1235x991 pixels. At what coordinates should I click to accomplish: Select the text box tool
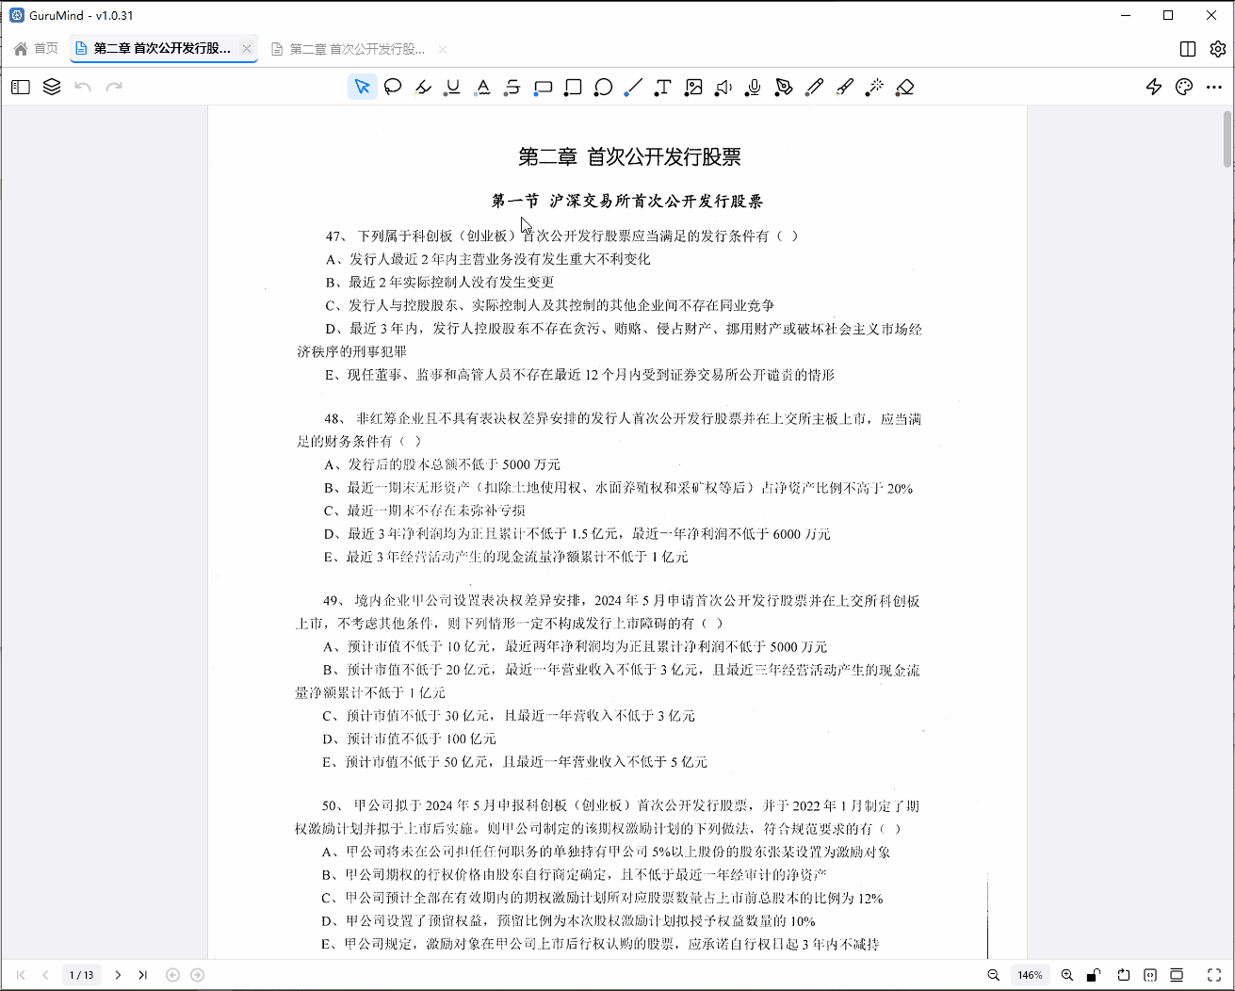(664, 87)
